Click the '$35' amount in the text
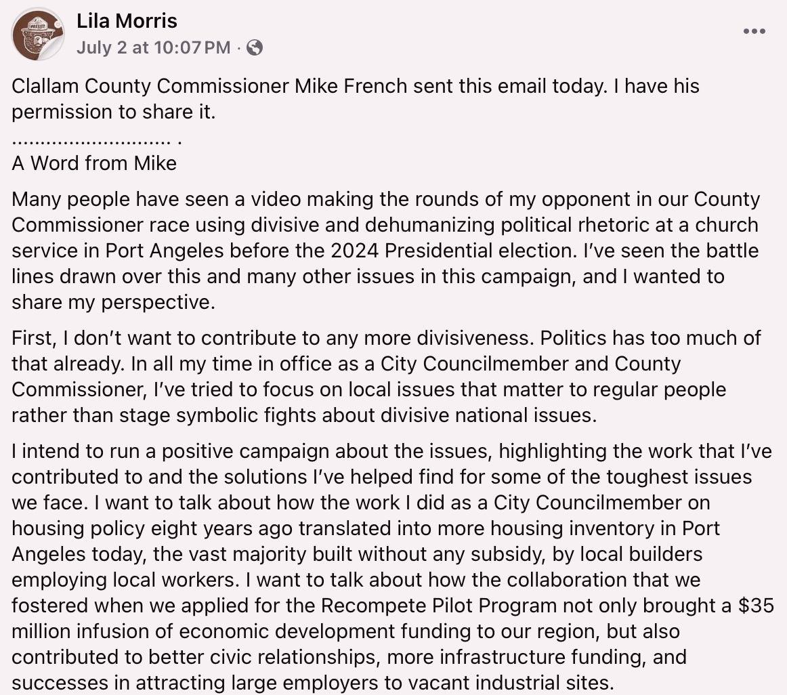The image size is (787, 695). pyautogui.click(x=756, y=606)
